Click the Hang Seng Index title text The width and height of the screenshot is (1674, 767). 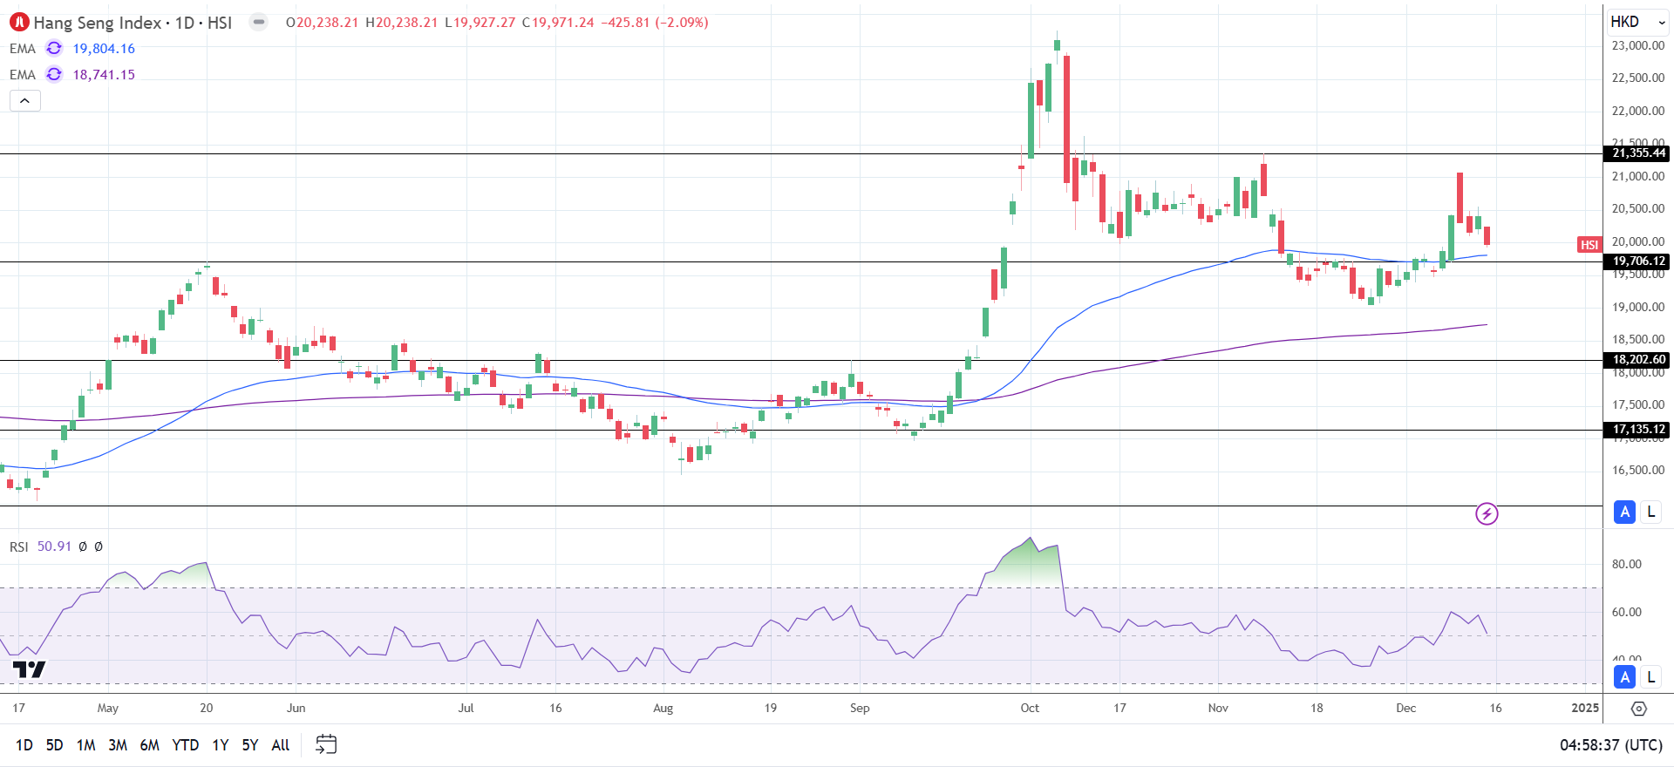(98, 23)
